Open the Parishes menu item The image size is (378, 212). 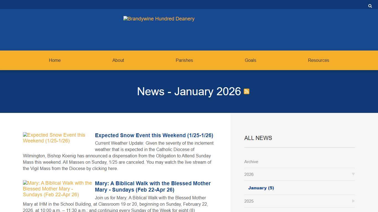(x=184, y=60)
